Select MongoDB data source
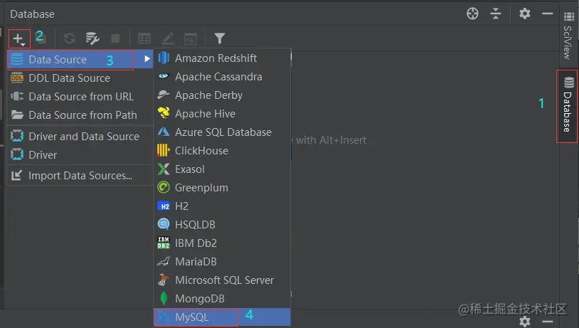This screenshot has height=328, width=579. coord(222,298)
